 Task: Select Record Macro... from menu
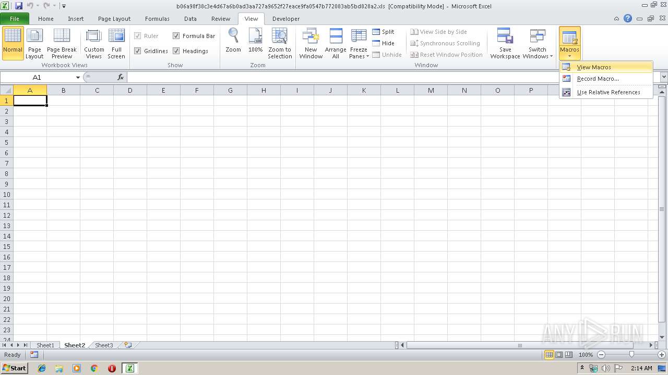pos(606,79)
